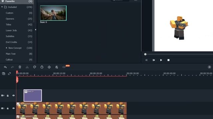
Task: Click the track 4 video icon
Action: 3,96
